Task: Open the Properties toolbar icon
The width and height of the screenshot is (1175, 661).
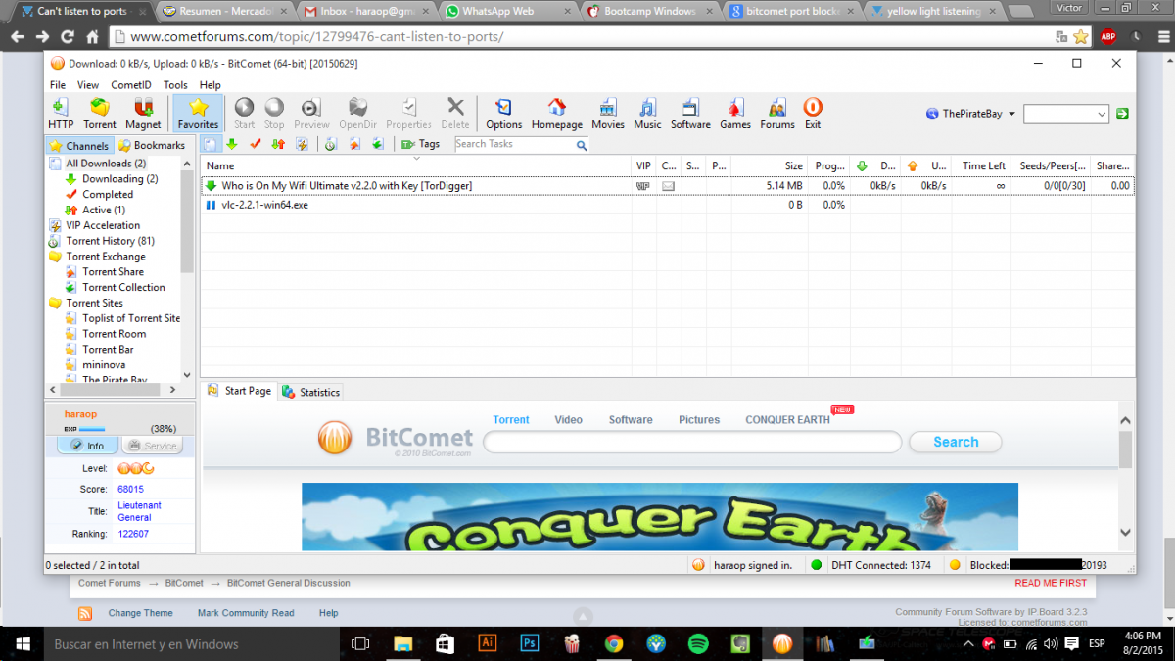Action: 408,113
